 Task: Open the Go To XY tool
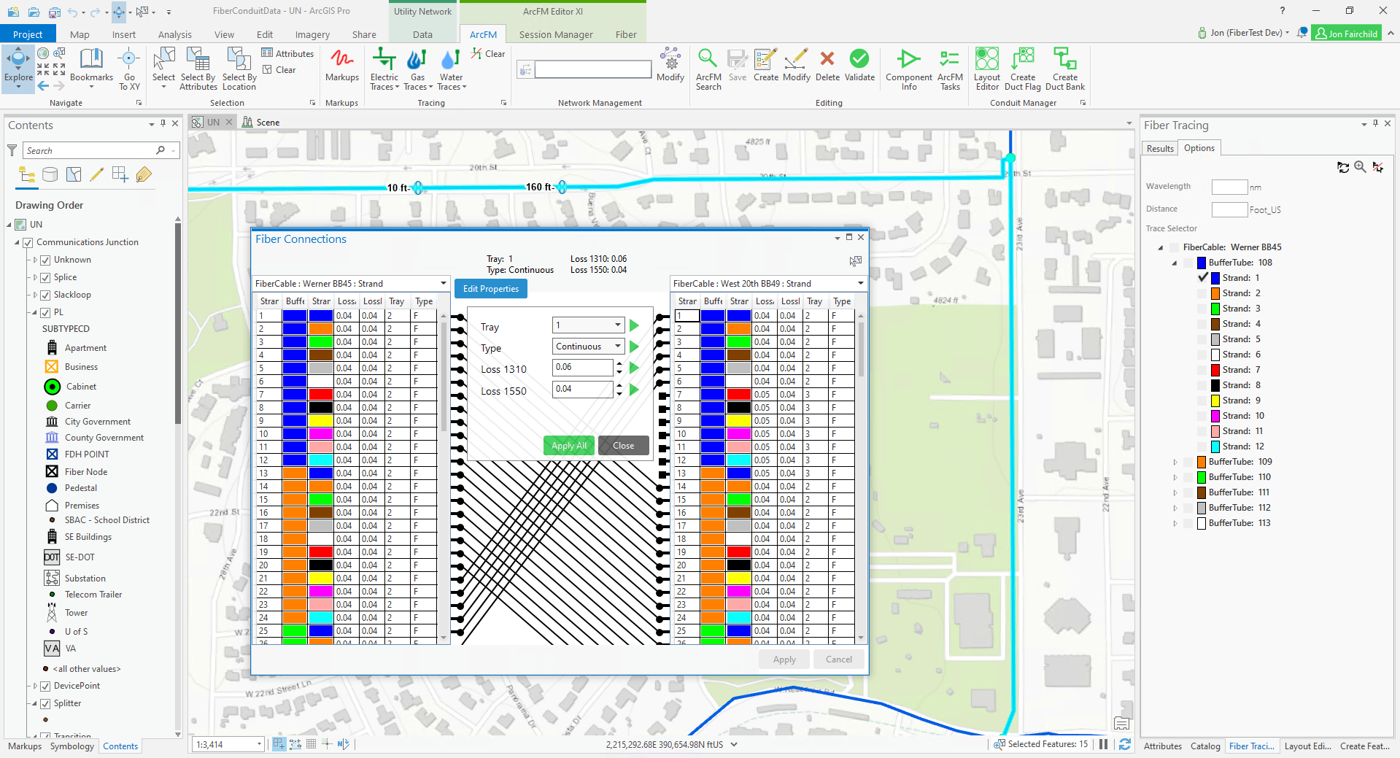[x=129, y=69]
